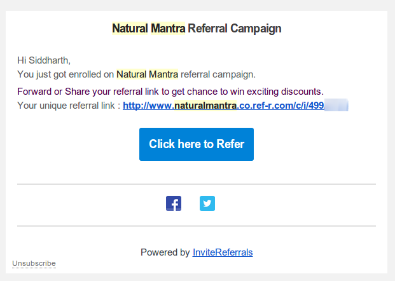Click highlighted 'Natural Mantra' in enrollment sentence
Image resolution: width=395 pixels, height=281 pixels.
pos(147,74)
